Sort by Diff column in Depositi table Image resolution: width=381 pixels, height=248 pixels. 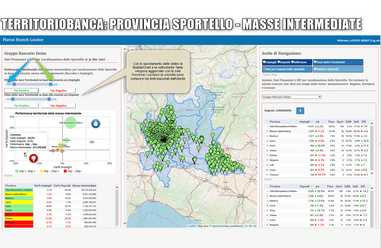363,187
